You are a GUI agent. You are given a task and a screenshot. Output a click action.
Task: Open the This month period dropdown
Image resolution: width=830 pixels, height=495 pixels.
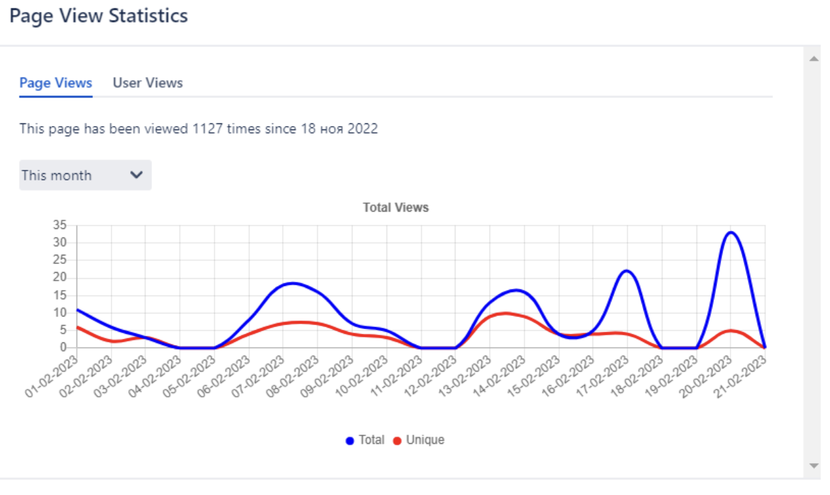tap(85, 175)
